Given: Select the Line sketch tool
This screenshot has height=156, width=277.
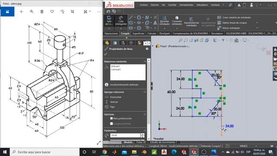Looking at the screenshot, I should click(131, 17).
